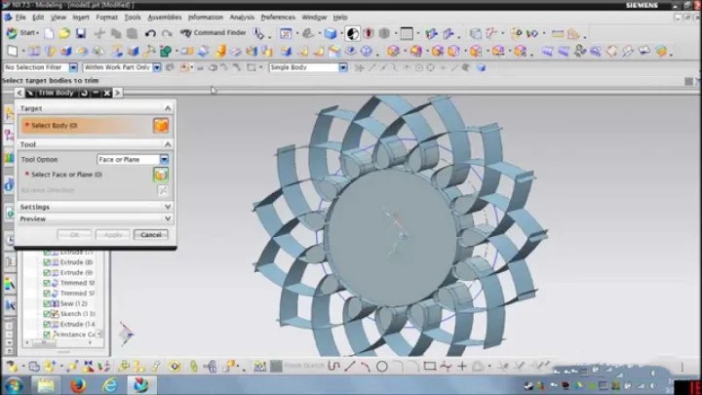
Task: Select the Rectangle sketch tool in bottom toolbar
Action: tap(430, 367)
